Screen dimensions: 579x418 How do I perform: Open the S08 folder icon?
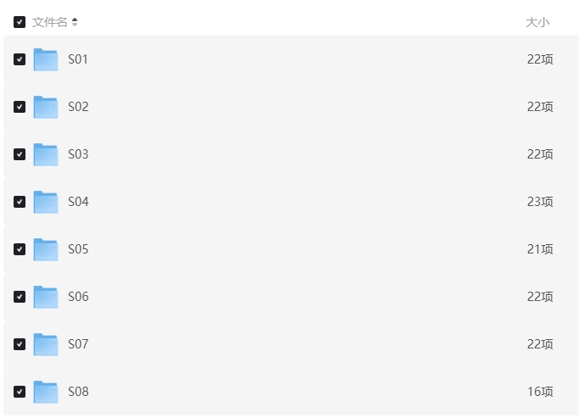click(46, 392)
